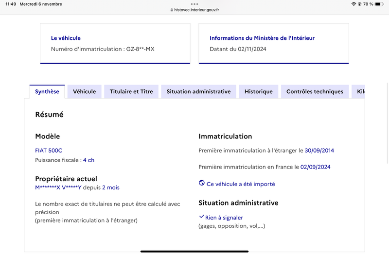The width and height of the screenshot is (389, 255).
Task: Tap the three-dot multitasking icon at top
Action: (194, 4)
